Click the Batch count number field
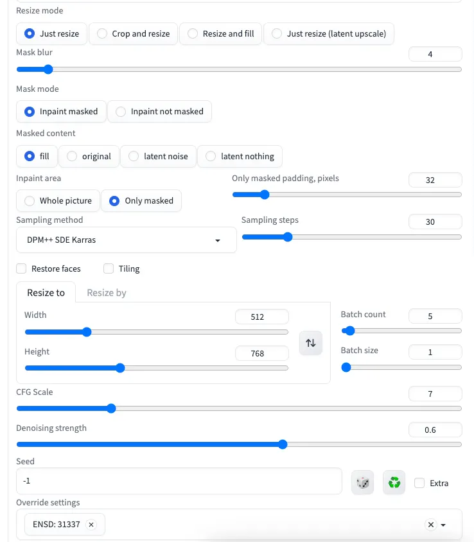 point(435,316)
